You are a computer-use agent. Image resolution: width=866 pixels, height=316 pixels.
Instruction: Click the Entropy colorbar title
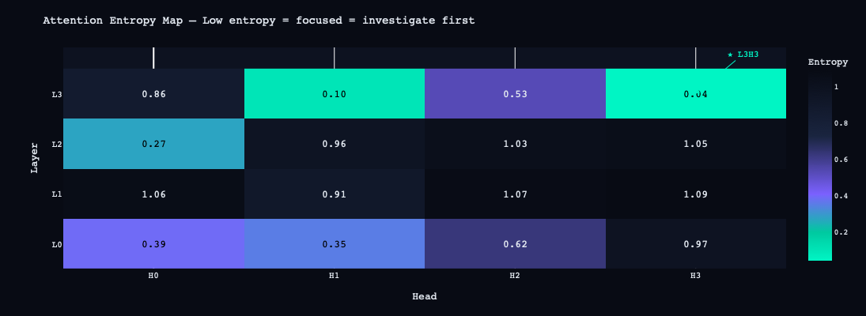[x=827, y=62]
